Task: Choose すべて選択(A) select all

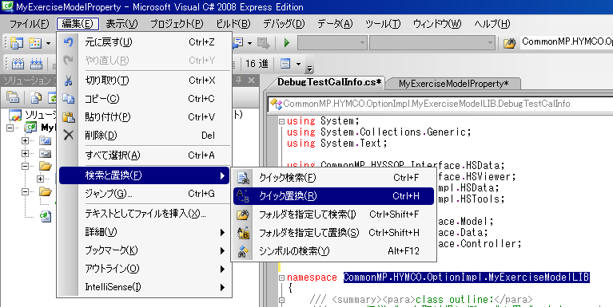Action: (x=145, y=155)
